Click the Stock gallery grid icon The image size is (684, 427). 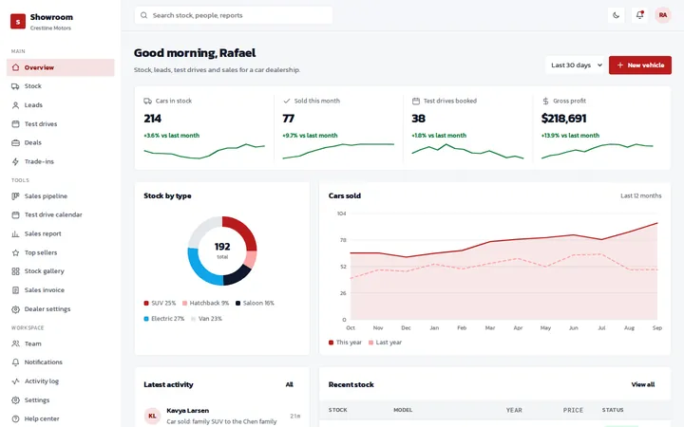[16, 271]
